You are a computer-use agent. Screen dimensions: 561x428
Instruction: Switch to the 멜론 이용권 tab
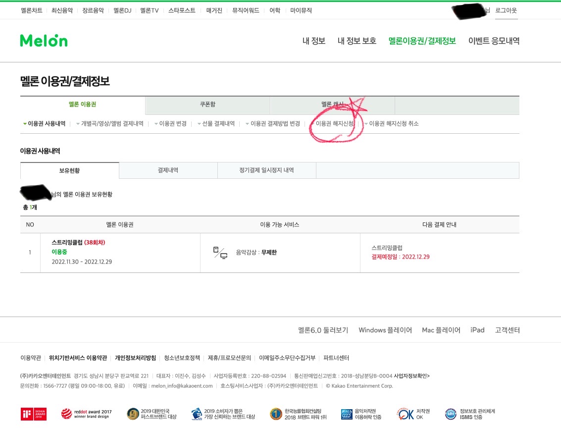tap(83, 105)
